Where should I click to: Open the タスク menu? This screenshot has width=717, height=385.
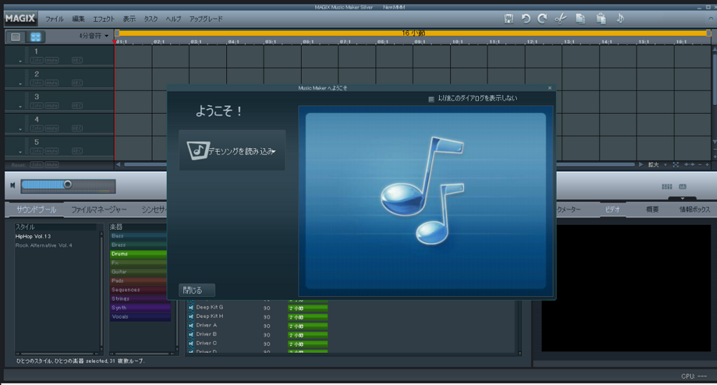tap(151, 19)
